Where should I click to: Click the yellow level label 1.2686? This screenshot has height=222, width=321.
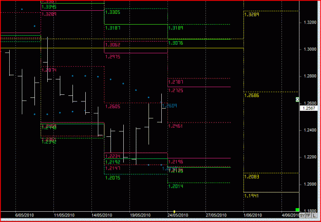tap(252, 95)
